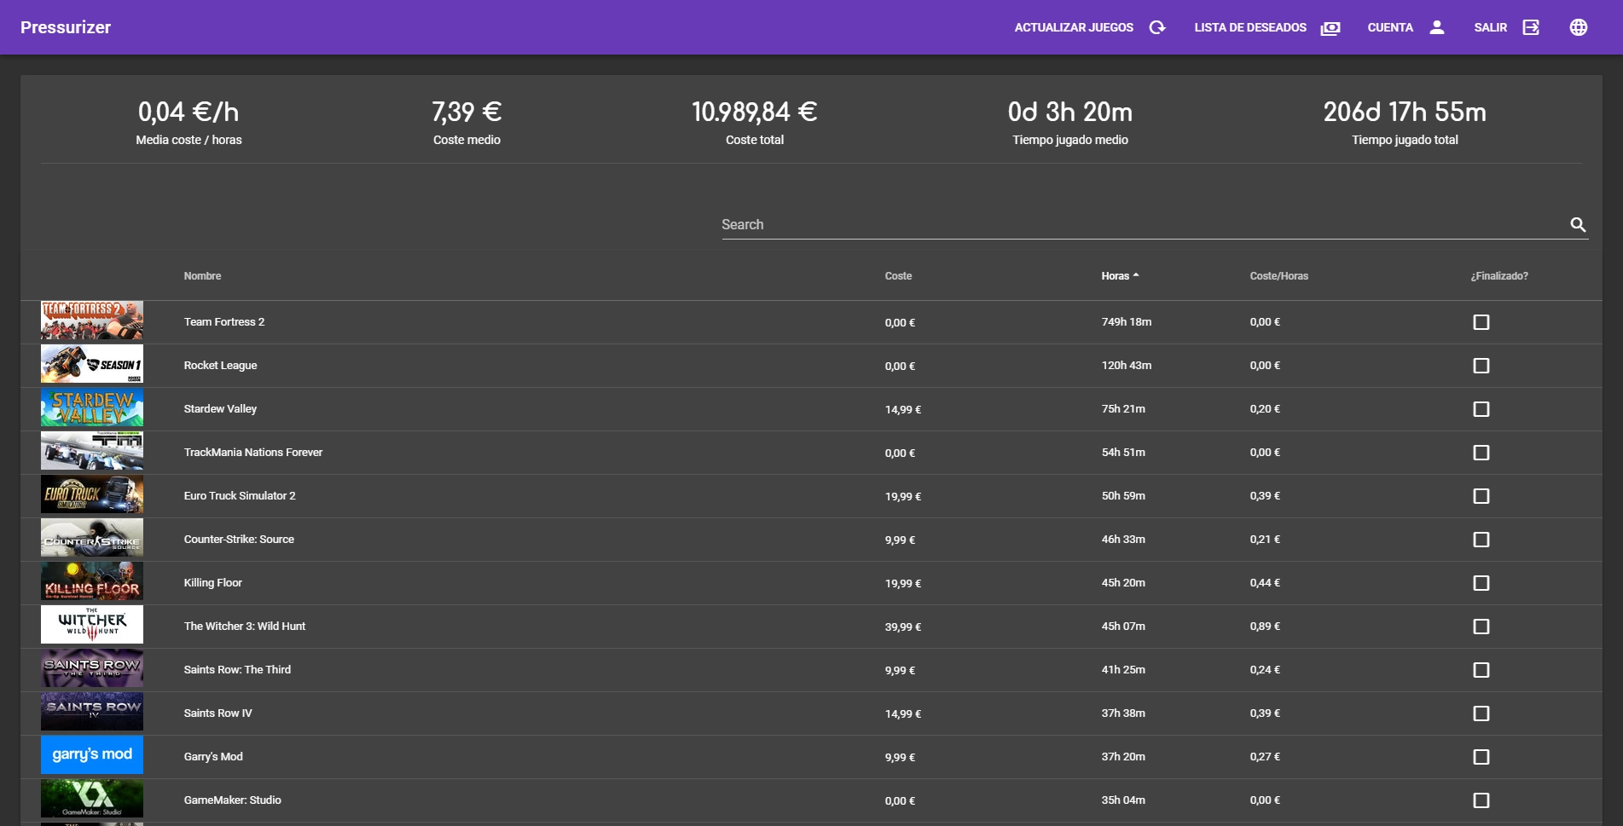Click the Horas sort arrow icon

point(1136,275)
